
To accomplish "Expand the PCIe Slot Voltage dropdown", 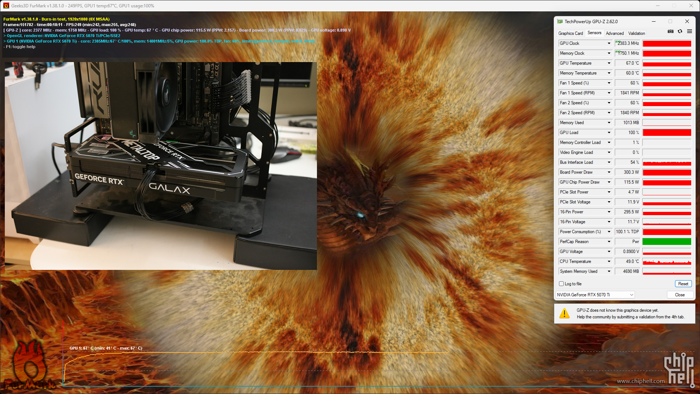I will 609,202.
